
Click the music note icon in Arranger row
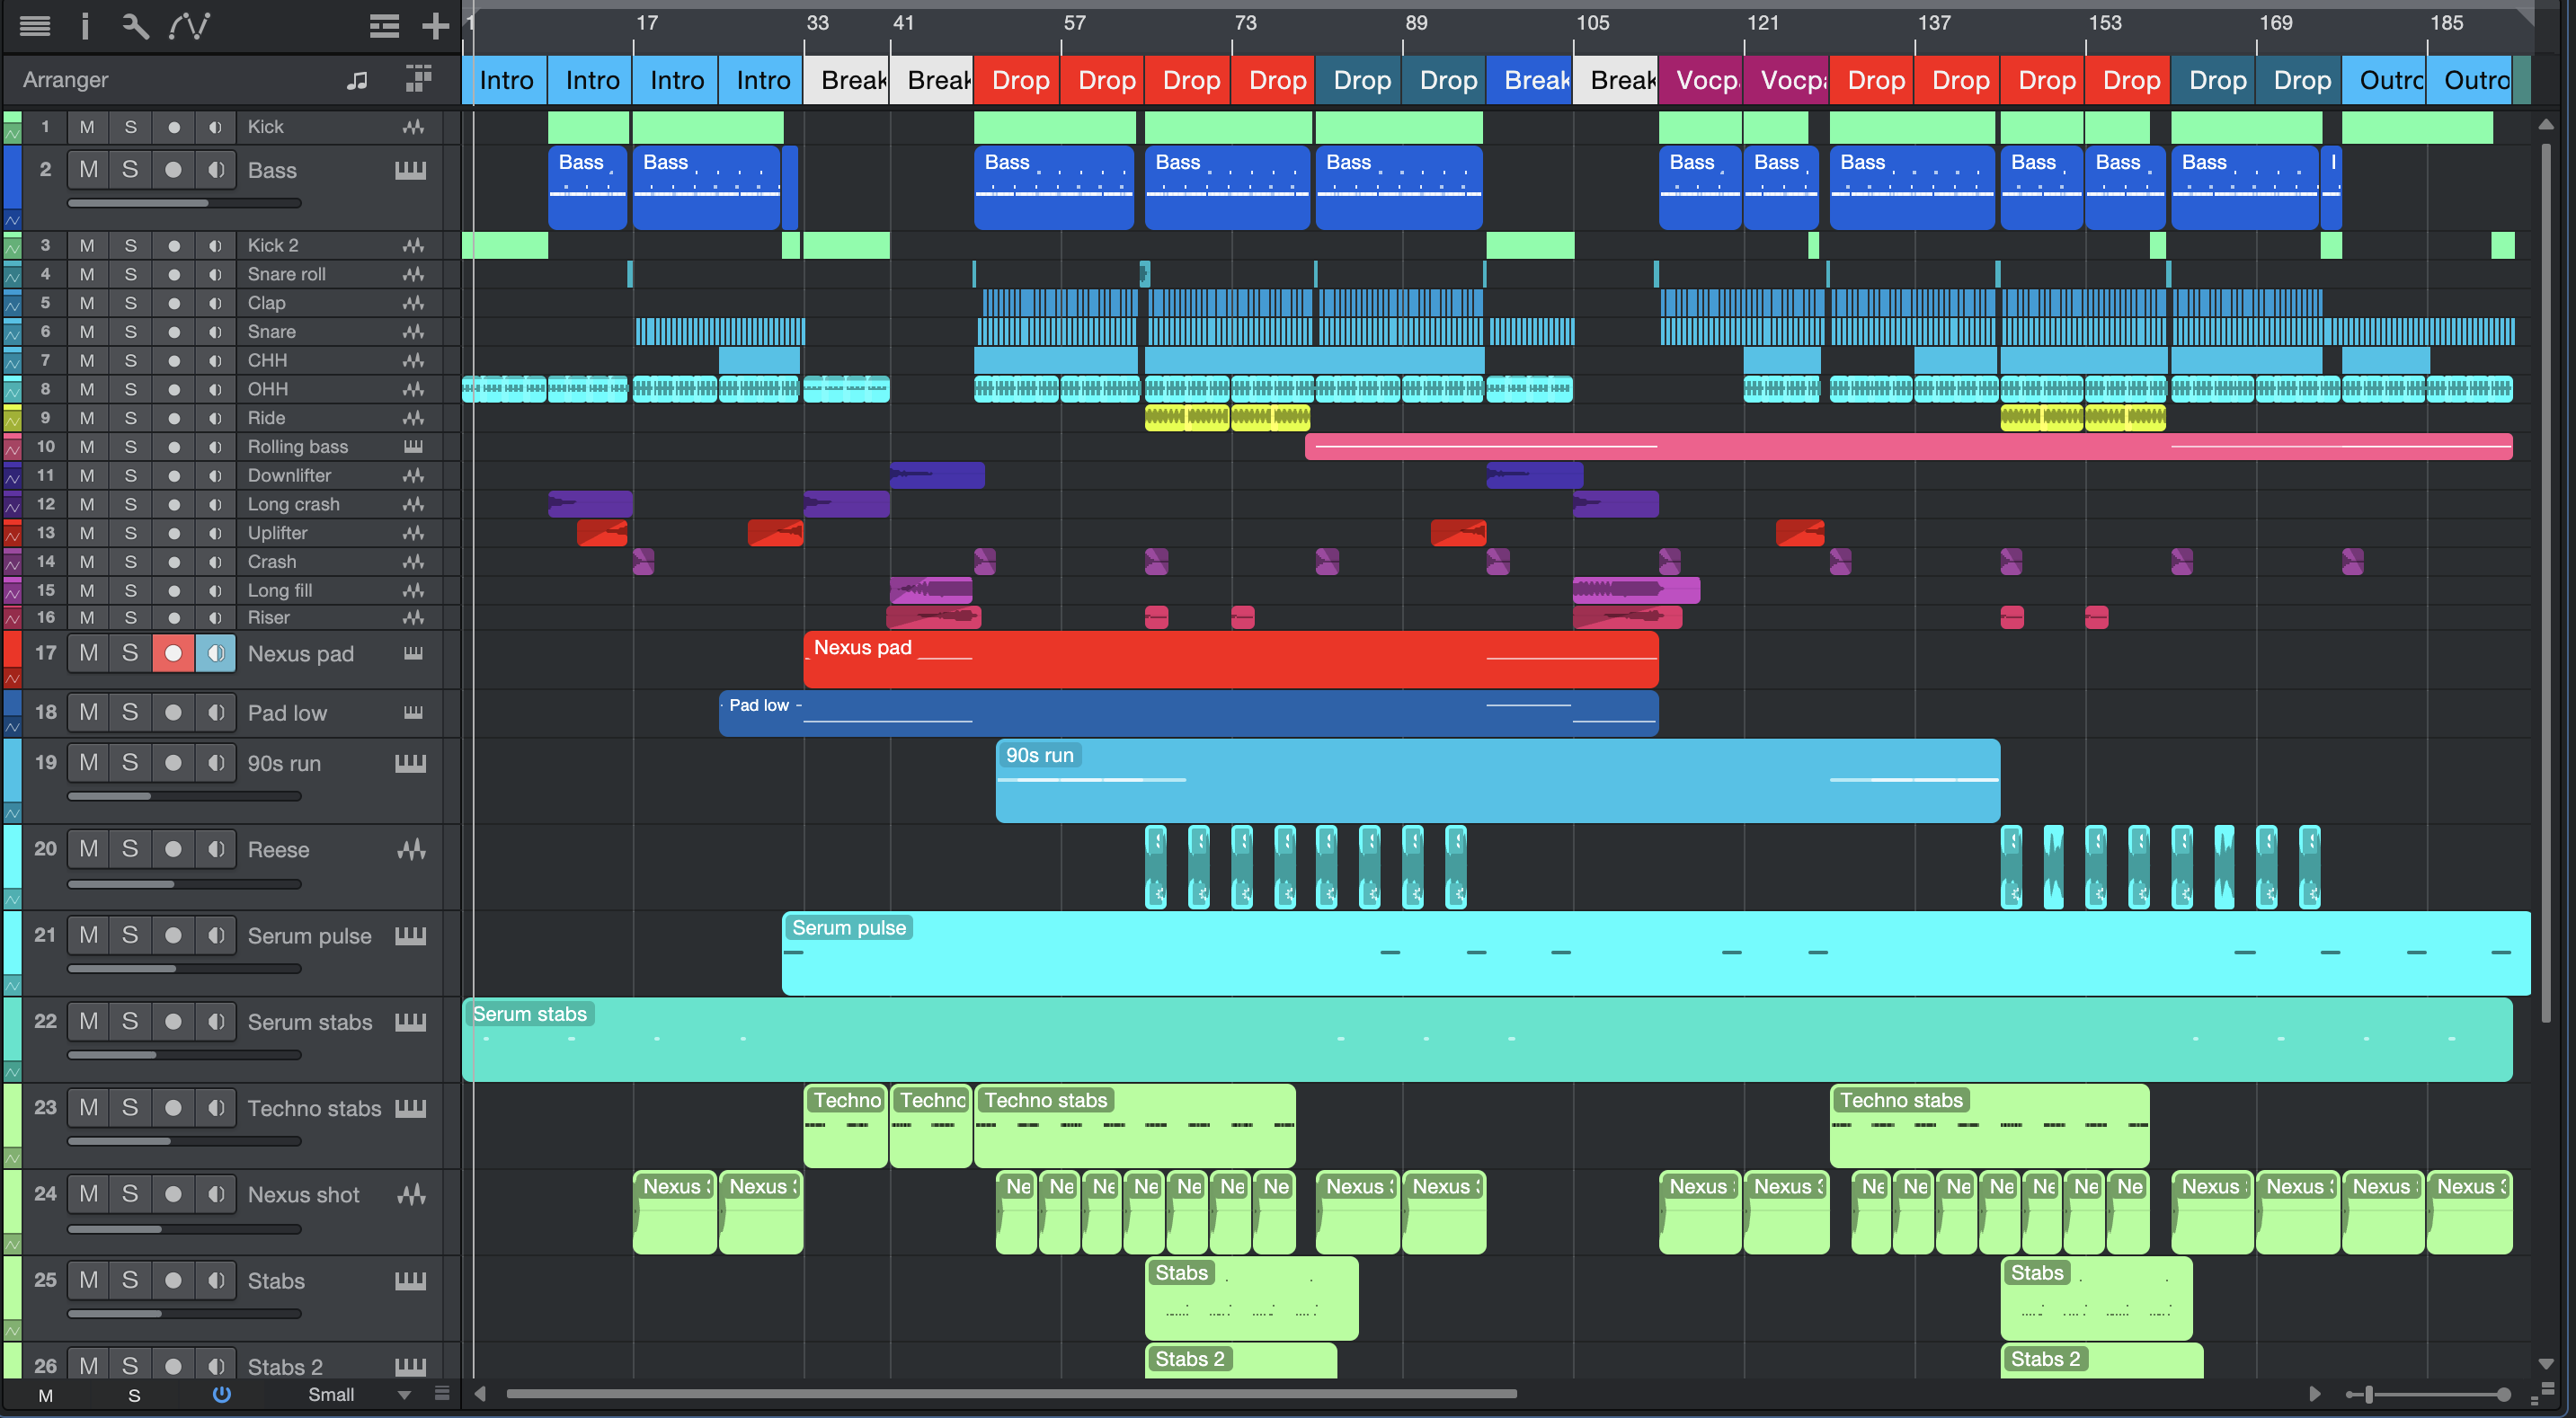pyautogui.click(x=357, y=80)
